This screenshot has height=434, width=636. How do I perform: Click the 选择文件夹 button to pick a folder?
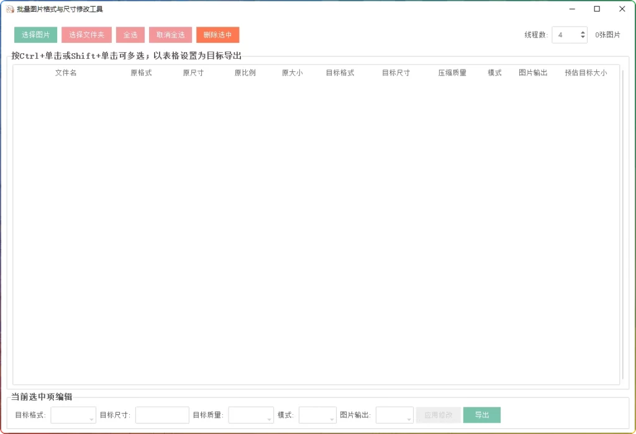tap(86, 35)
